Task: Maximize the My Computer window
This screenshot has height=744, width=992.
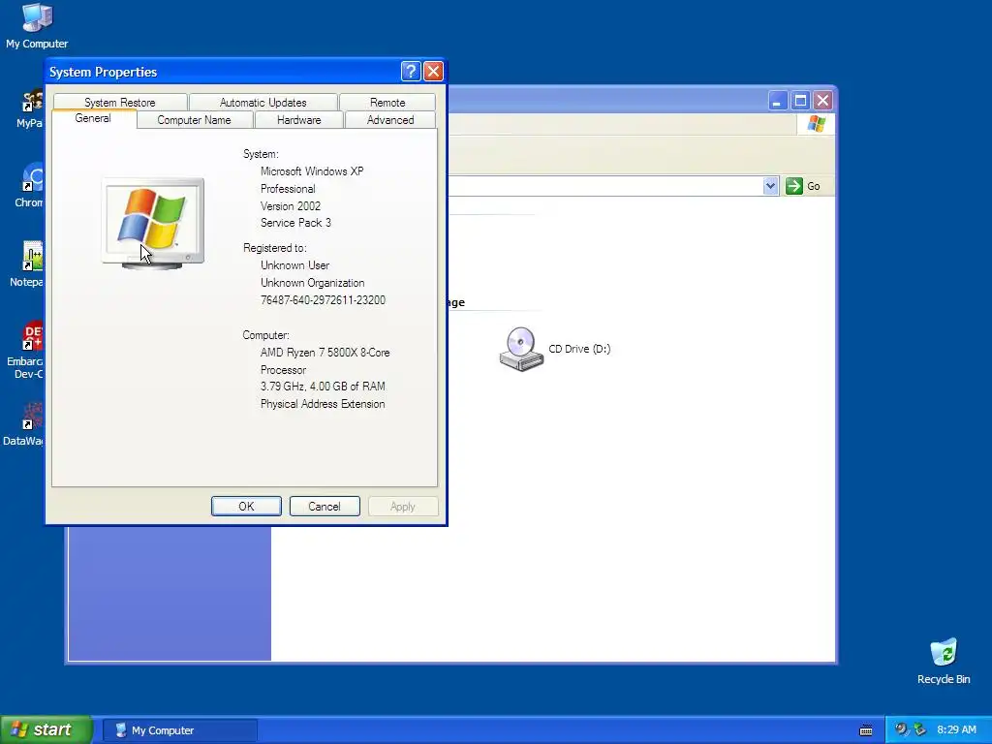Action: pos(800,100)
